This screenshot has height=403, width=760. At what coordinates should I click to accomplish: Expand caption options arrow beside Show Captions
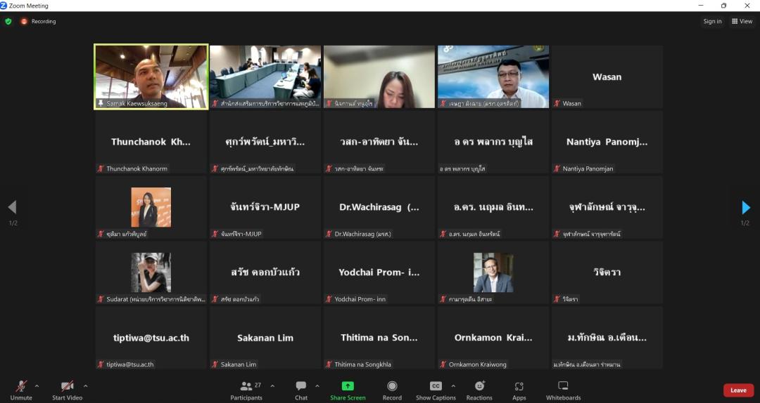(452, 385)
